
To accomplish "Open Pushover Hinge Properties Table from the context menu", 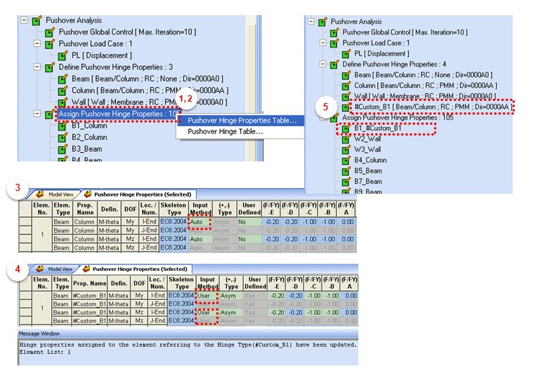I will click(x=242, y=120).
